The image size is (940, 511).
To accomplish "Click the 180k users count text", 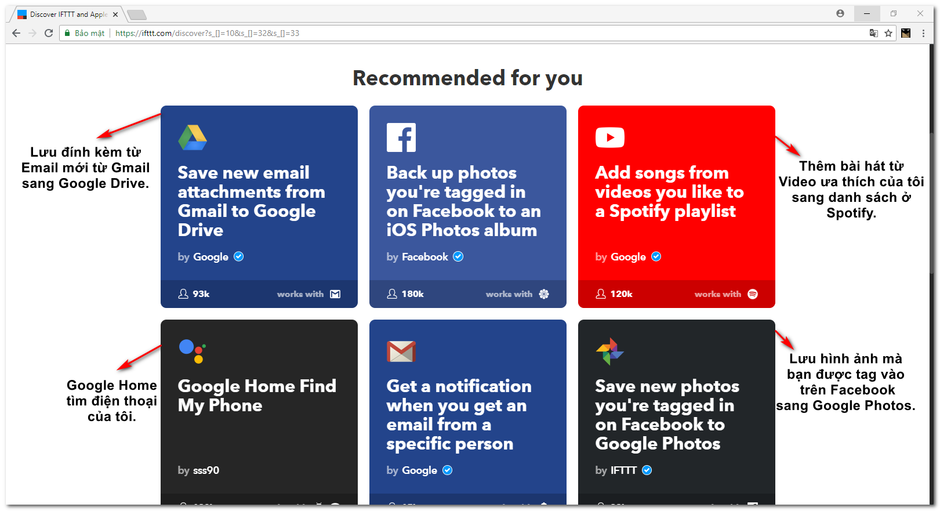I will (413, 294).
